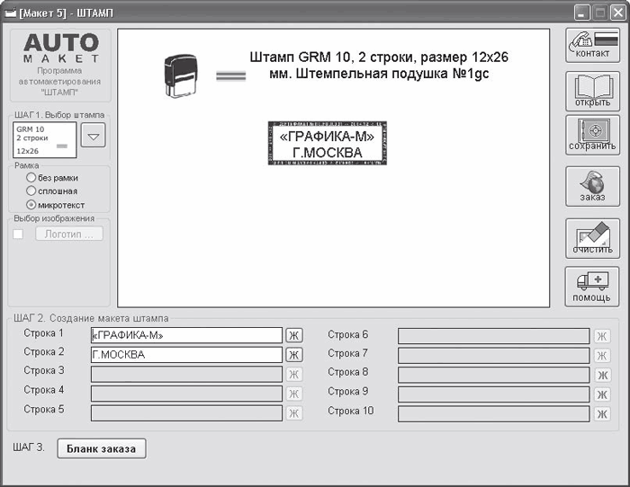Toggle bold Ж for Строка 3
This screenshot has width=630, height=487.
tap(294, 375)
